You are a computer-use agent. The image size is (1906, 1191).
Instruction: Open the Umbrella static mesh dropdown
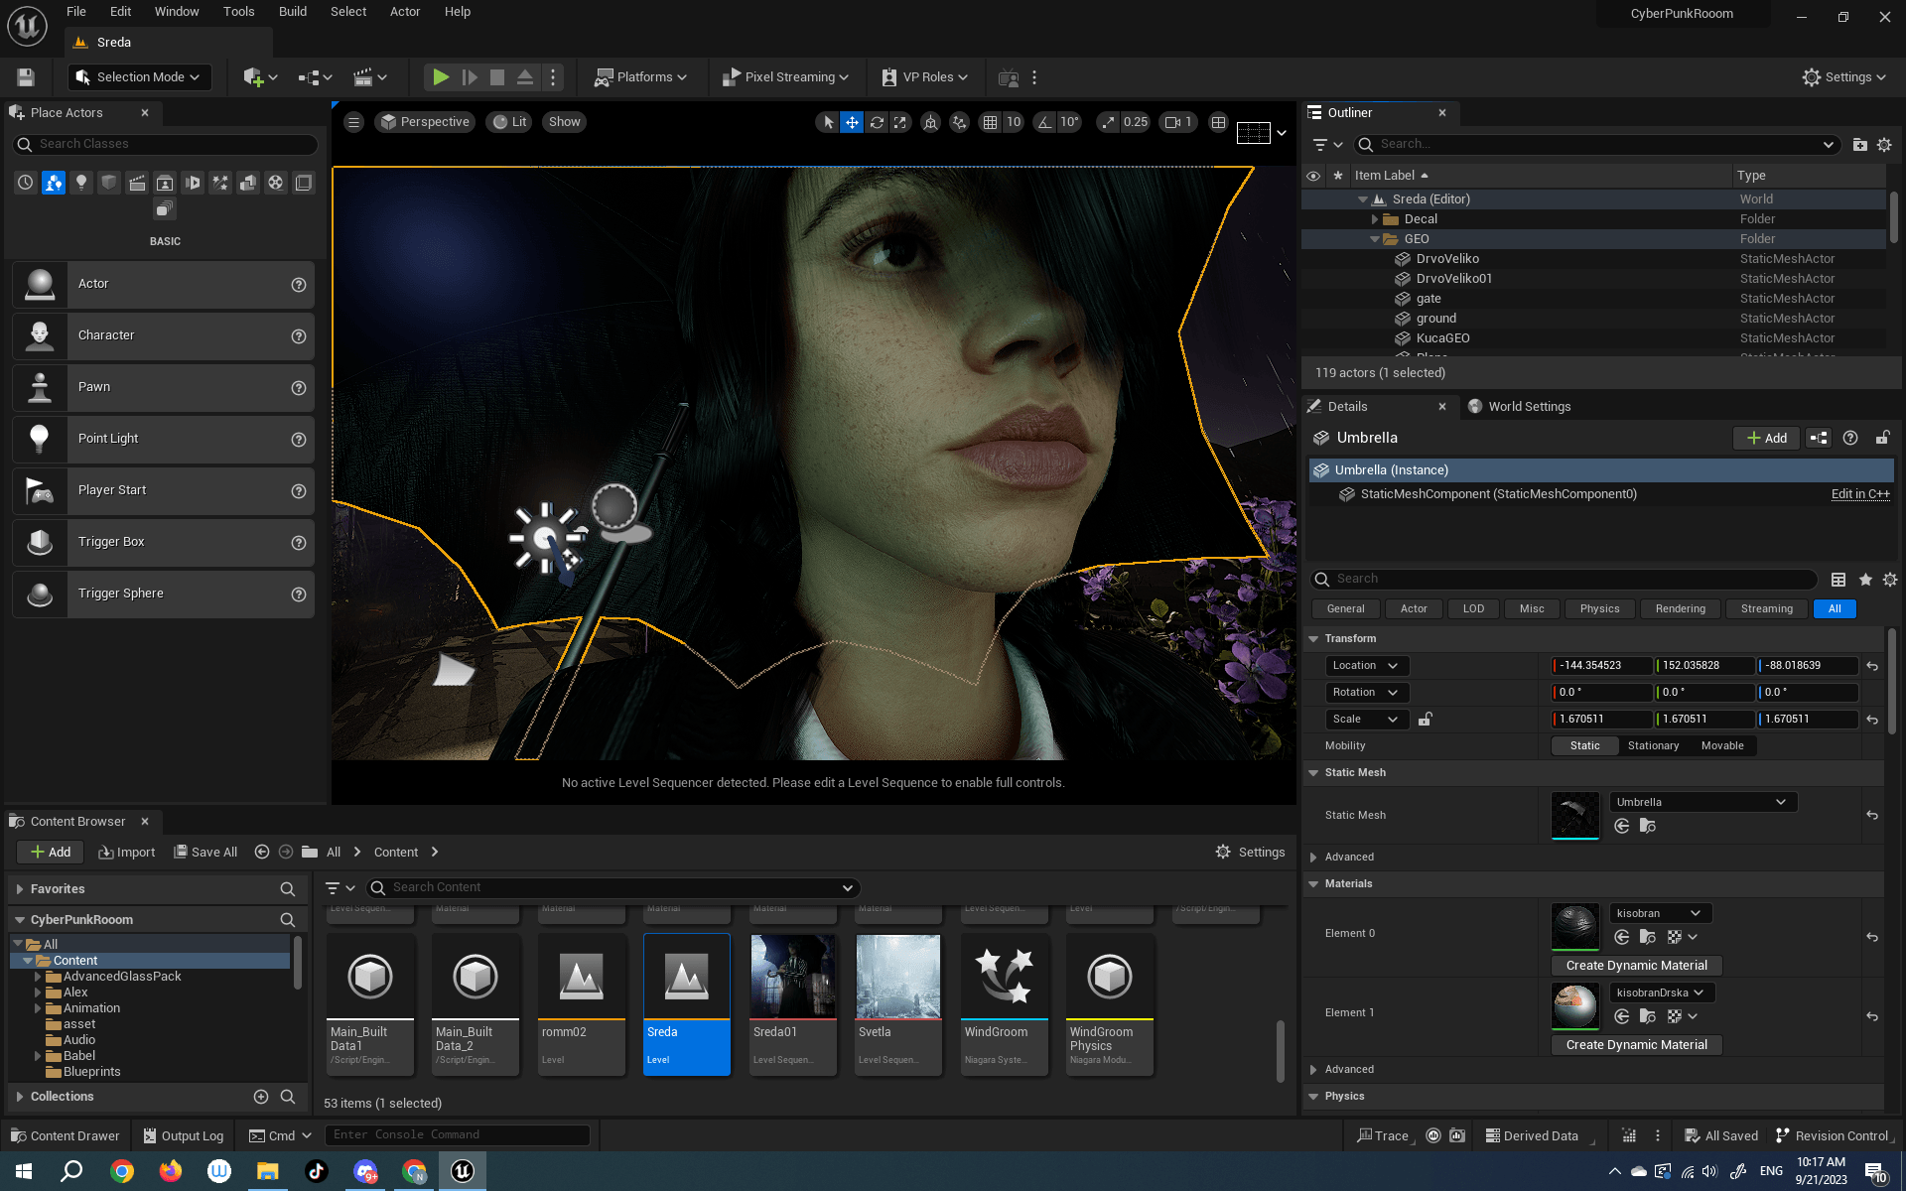pos(1702,802)
